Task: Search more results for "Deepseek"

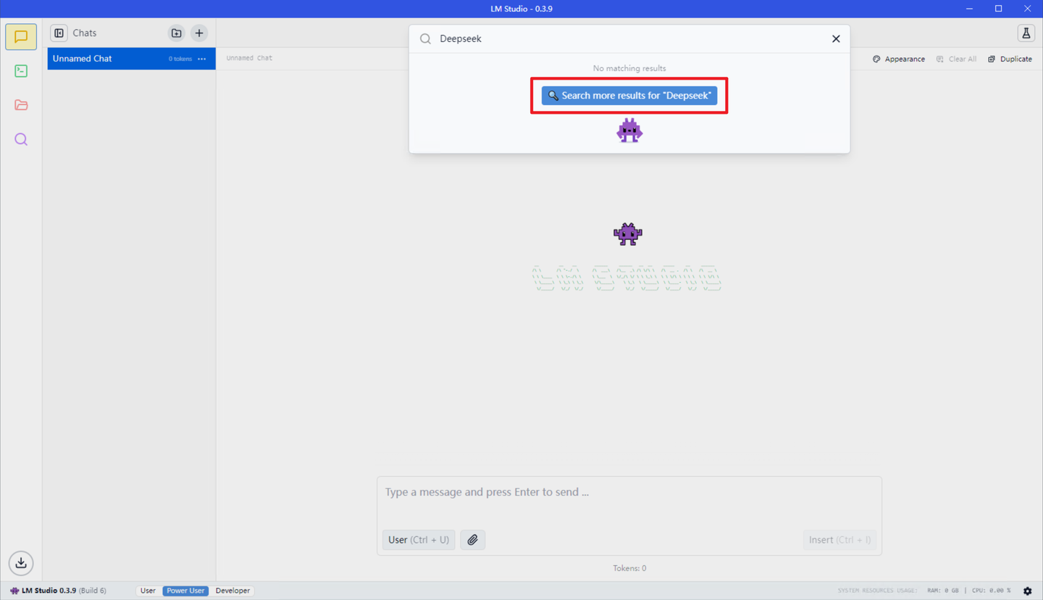Action: 629,96
